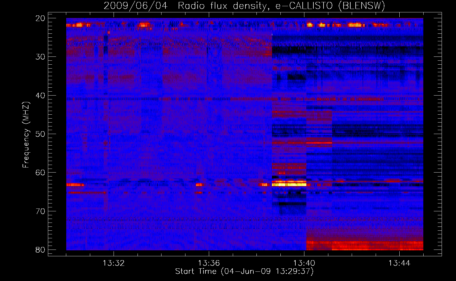Image resolution: width=456 pixels, height=281 pixels.
Task: Click the 13:40 time tick label
Action: pos(304,263)
